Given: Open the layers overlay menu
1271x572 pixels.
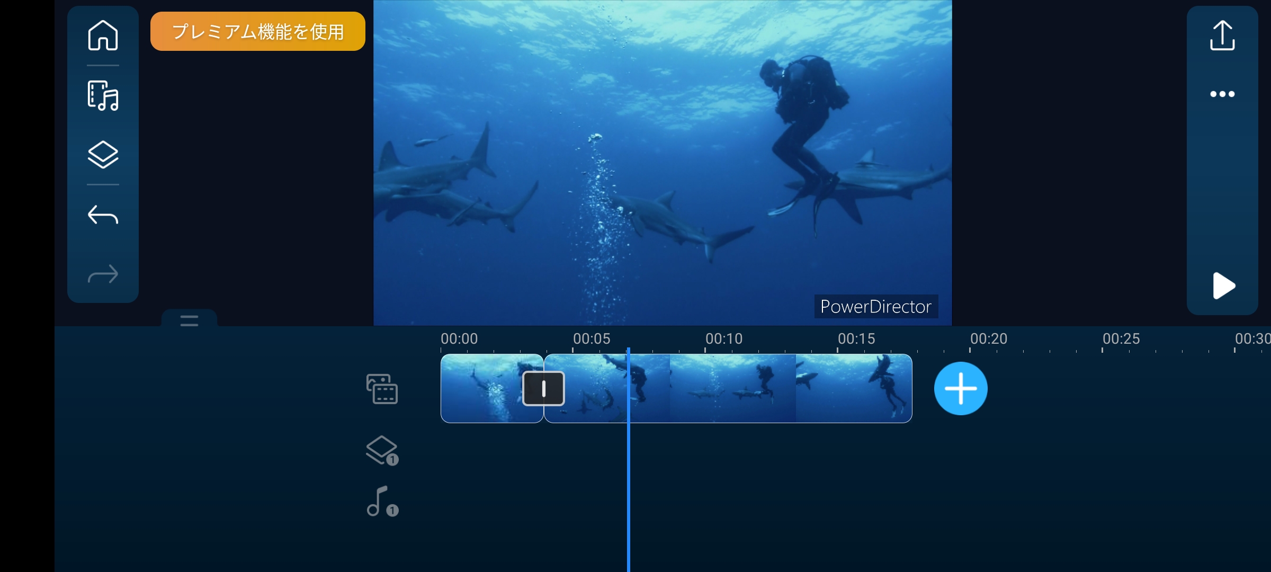Looking at the screenshot, I should pos(103,155).
